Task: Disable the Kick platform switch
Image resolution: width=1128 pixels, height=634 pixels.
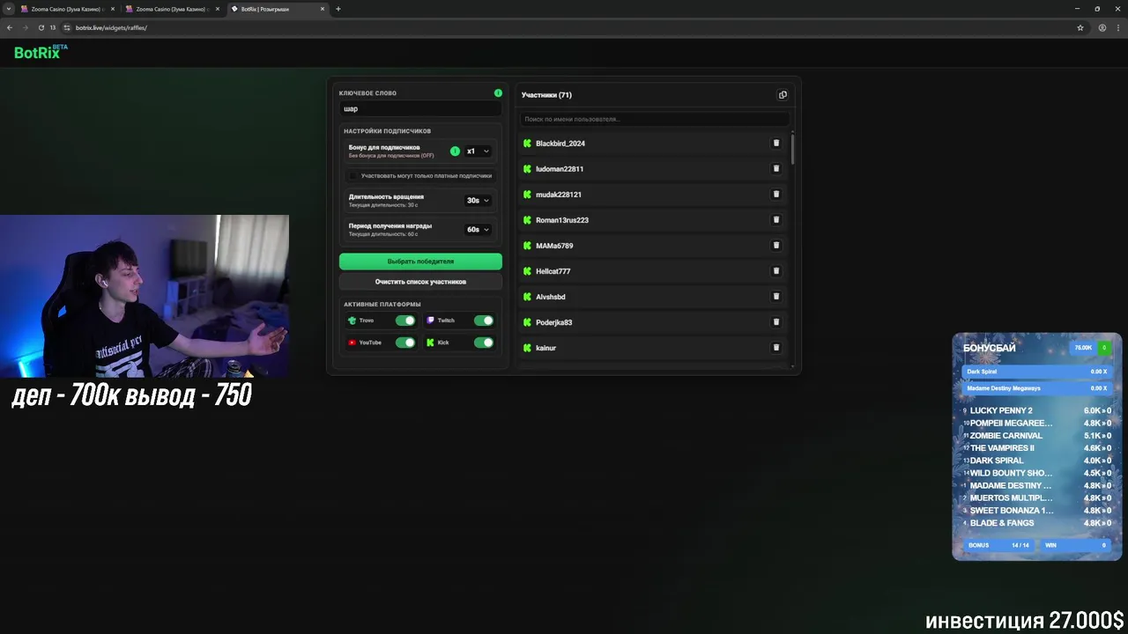Action: click(484, 342)
